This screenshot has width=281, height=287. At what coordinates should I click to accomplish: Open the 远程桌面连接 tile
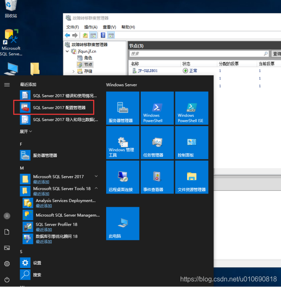pyautogui.click(x=123, y=177)
